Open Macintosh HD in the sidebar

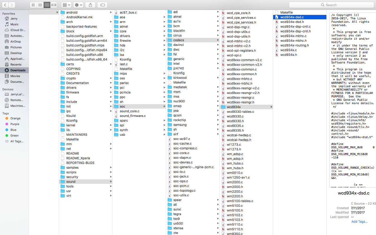coord(14,106)
